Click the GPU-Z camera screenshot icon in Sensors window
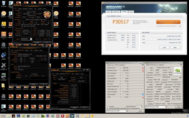189x118 pixels. (143, 65)
